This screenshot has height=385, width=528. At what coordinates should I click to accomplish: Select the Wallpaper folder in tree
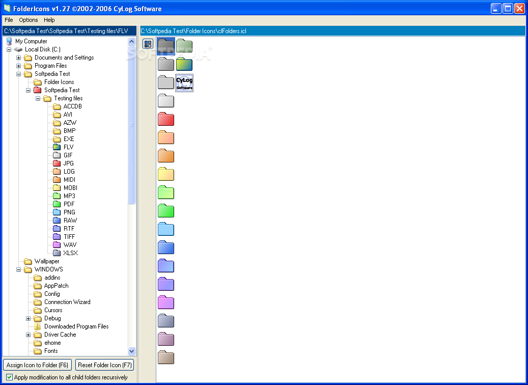47,261
